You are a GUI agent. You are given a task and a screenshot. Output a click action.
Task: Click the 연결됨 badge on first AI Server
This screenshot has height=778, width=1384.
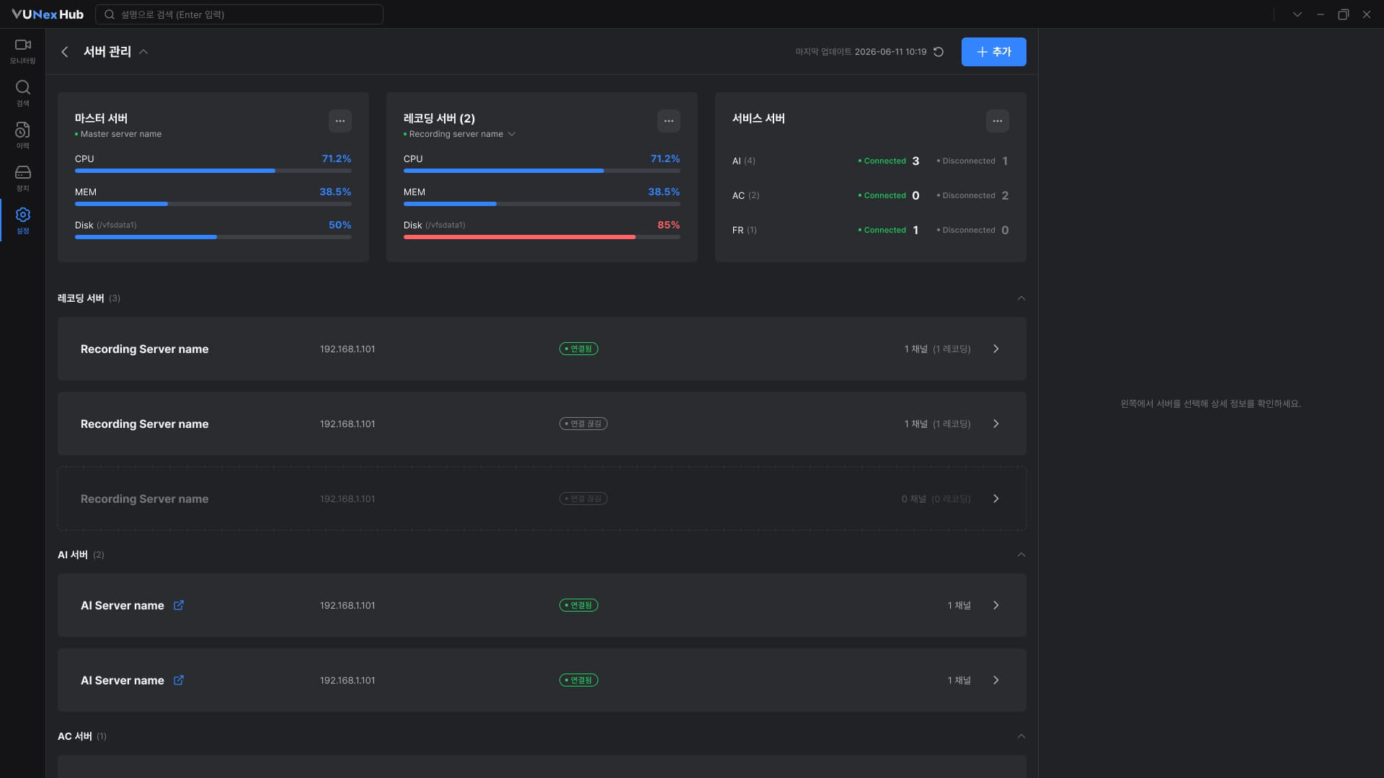[x=579, y=605]
